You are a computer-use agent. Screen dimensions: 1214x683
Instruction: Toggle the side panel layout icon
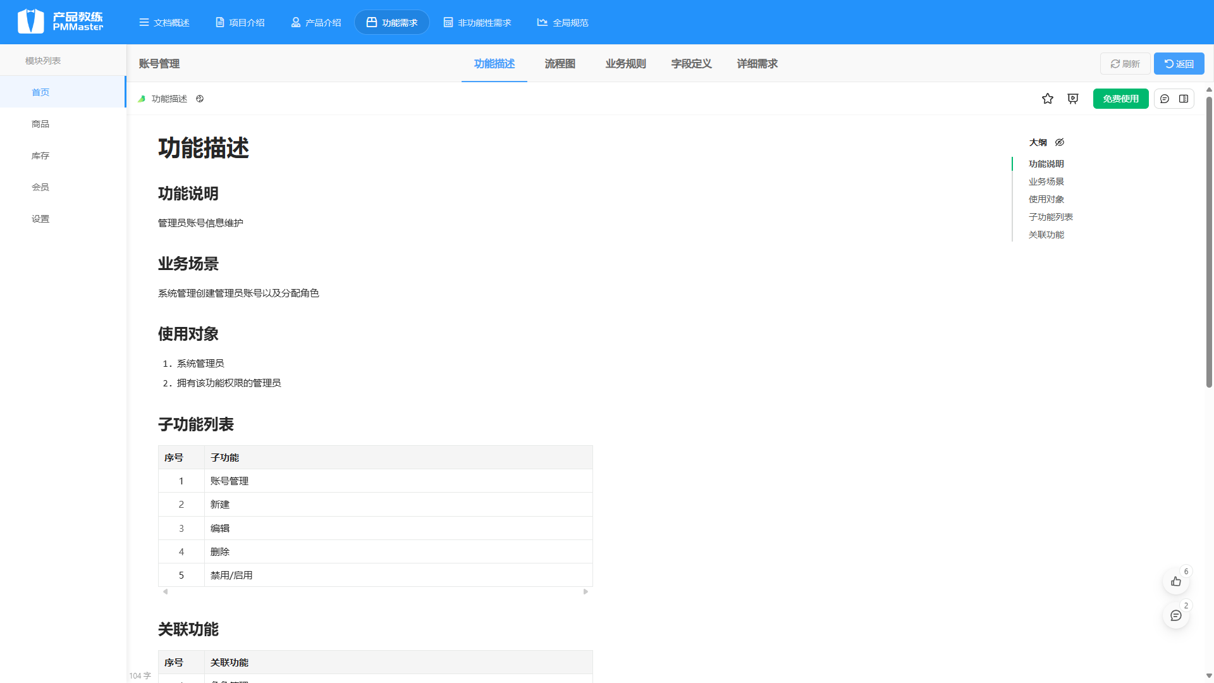tap(1184, 99)
